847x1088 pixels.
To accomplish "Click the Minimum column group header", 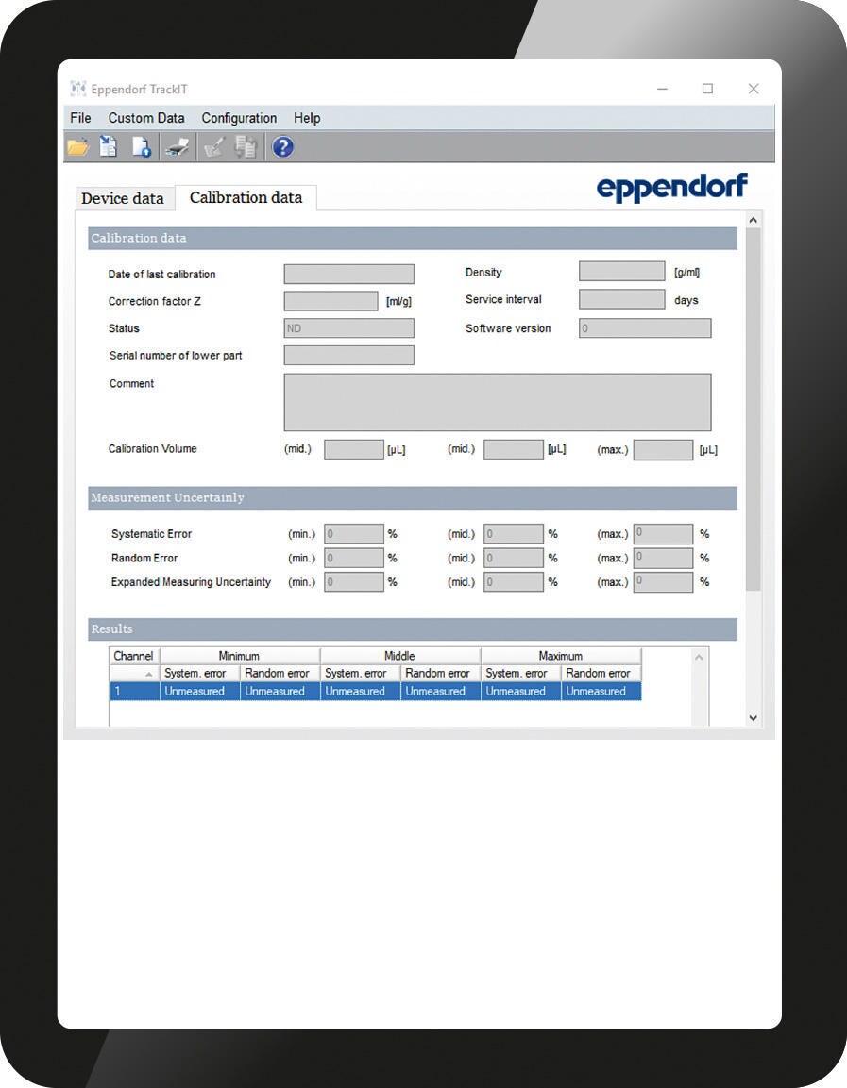I will point(240,656).
